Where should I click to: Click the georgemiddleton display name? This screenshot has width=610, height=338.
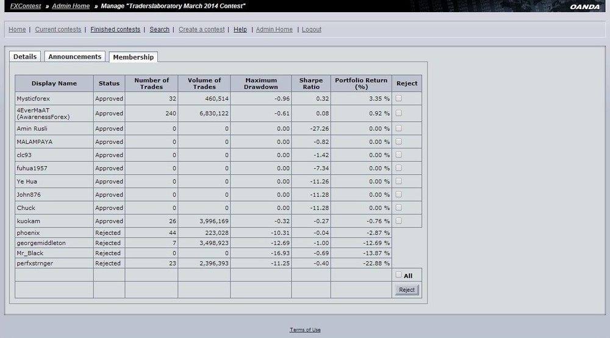[41, 243]
